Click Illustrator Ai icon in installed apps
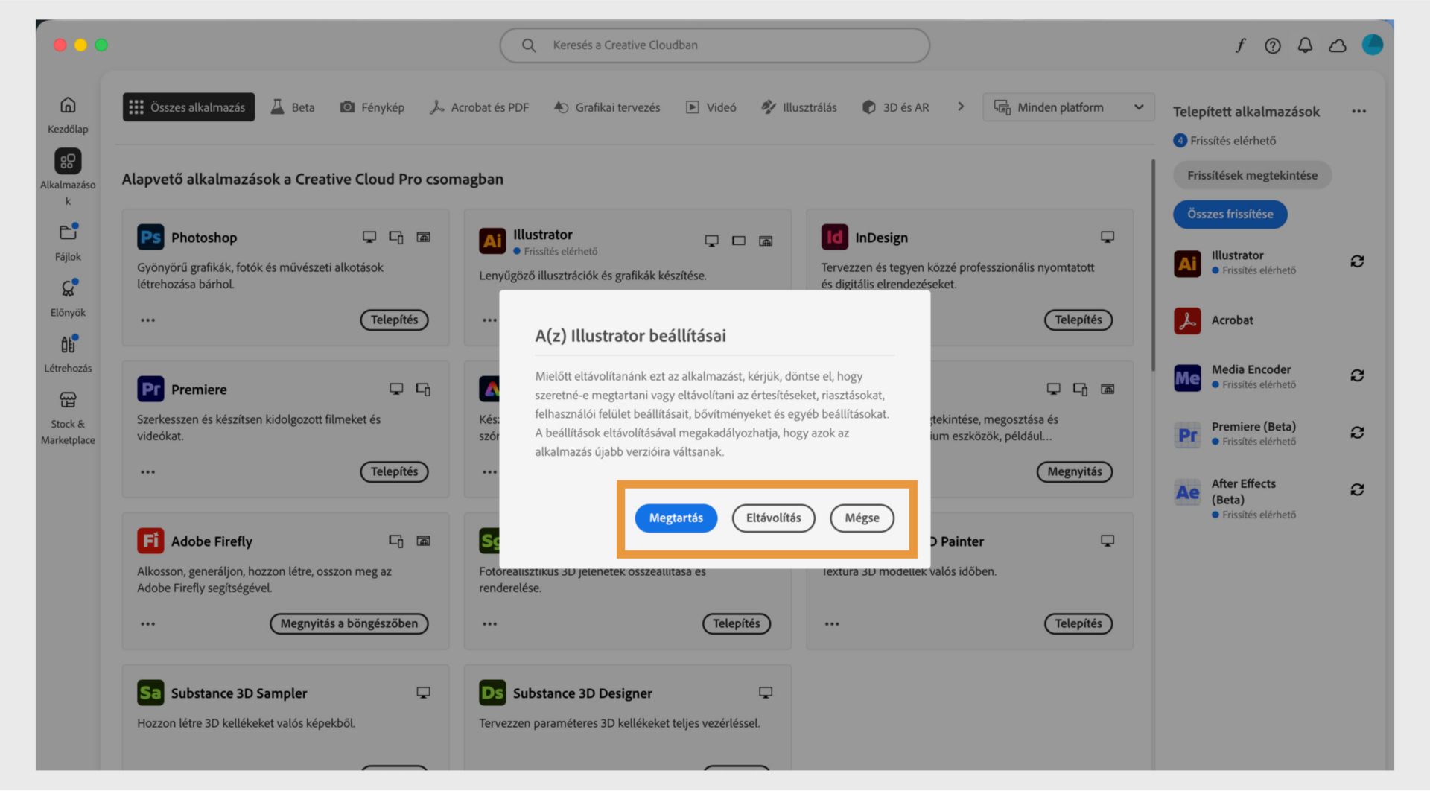 [x=1187, y=264]
